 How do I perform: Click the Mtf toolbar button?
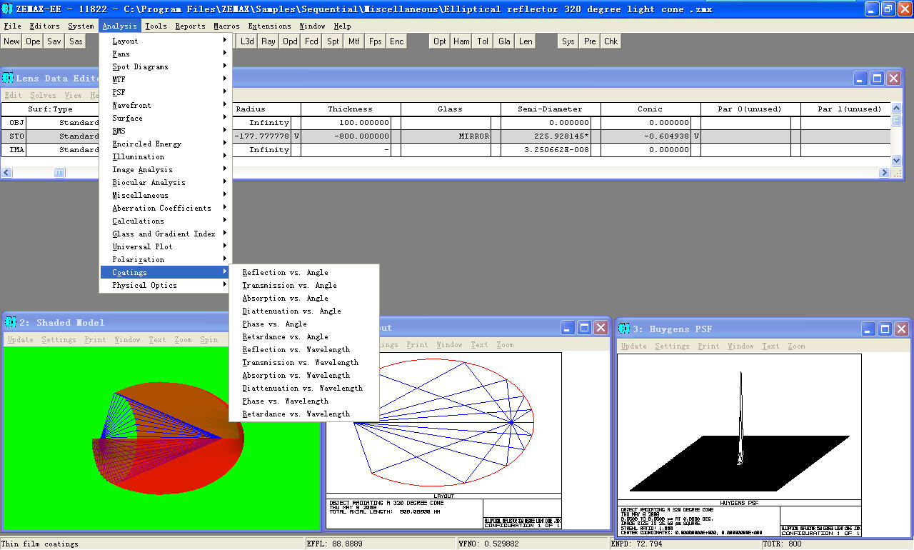coord(354,41)
